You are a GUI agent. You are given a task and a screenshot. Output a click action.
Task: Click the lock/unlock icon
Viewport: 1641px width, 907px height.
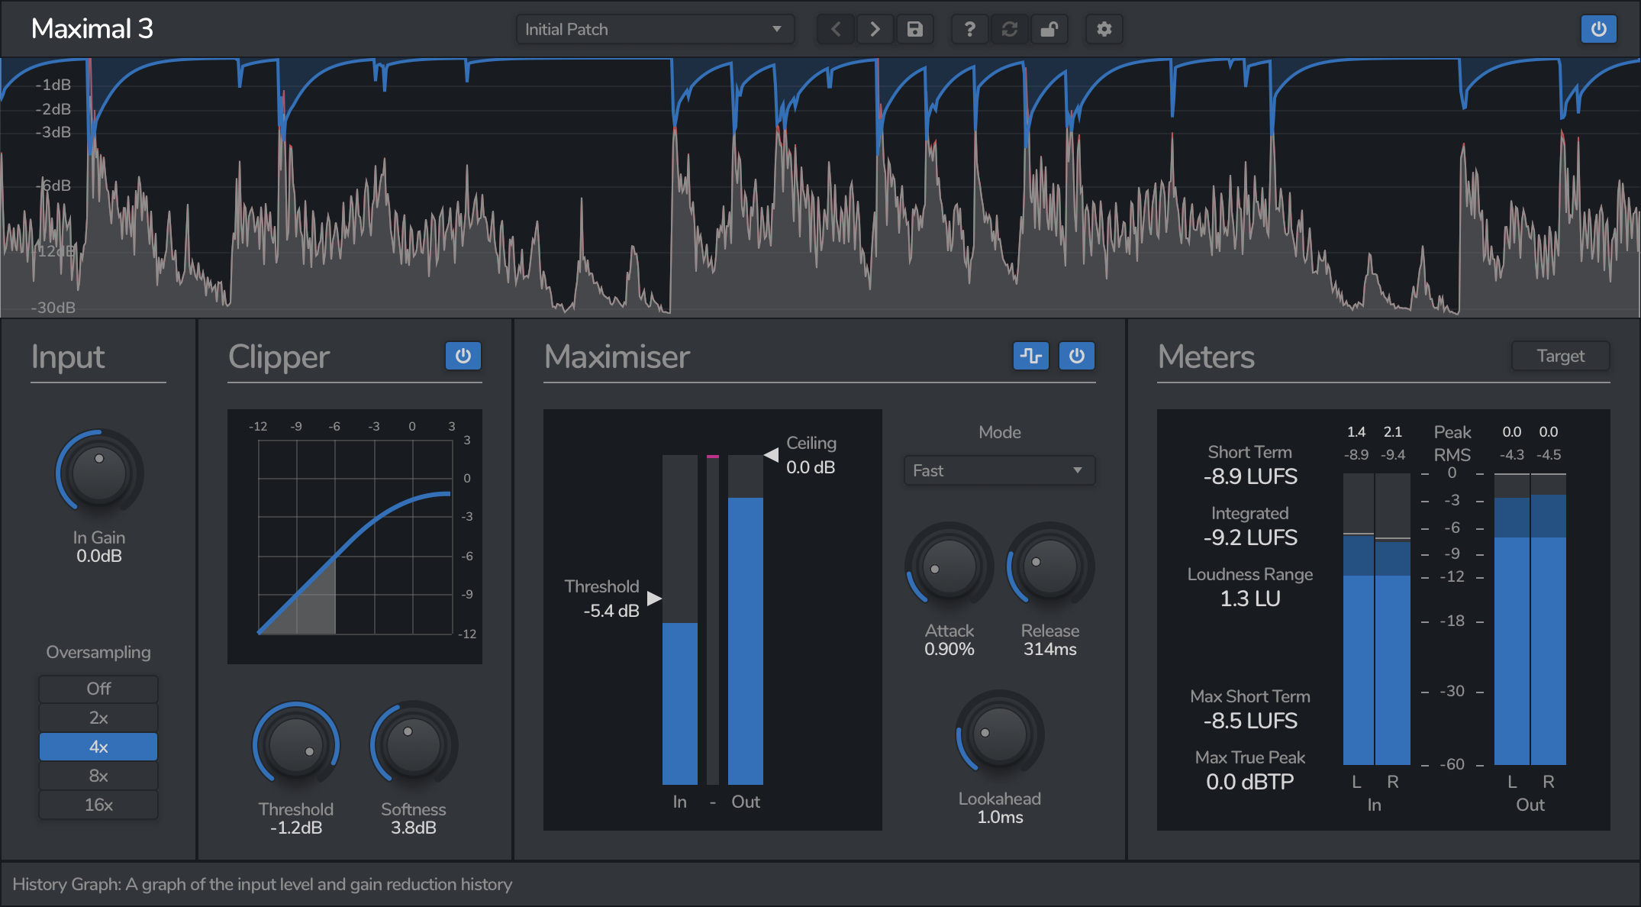tap(1047, 31)
